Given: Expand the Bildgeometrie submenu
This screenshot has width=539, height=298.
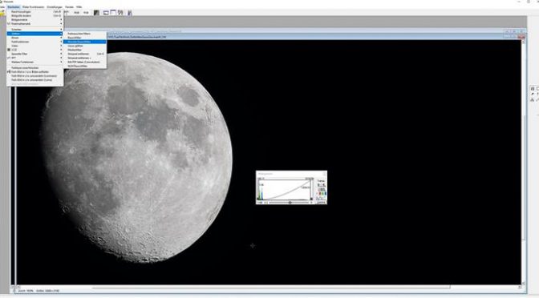Looking at the screenshot, I should pyautogui.click(x=34, y=19).
